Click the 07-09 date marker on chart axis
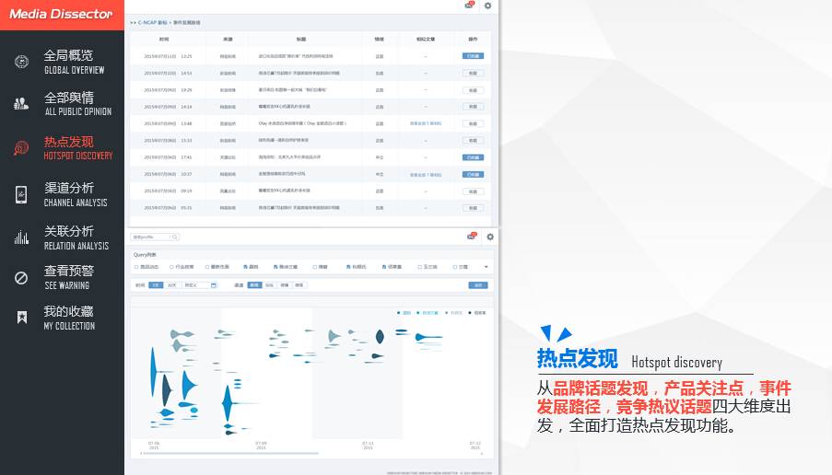Screen dimensions: 832x475 [x=261, y=446]
